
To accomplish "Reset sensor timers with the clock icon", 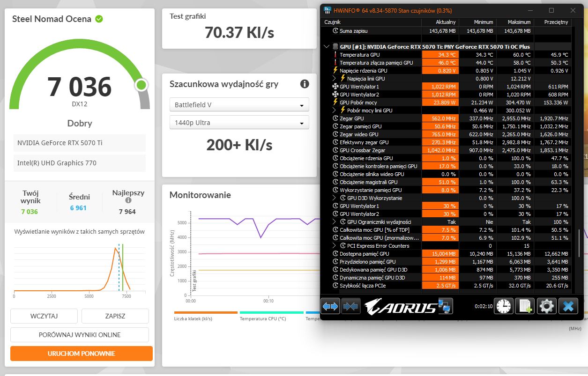I will click(504, 306).
